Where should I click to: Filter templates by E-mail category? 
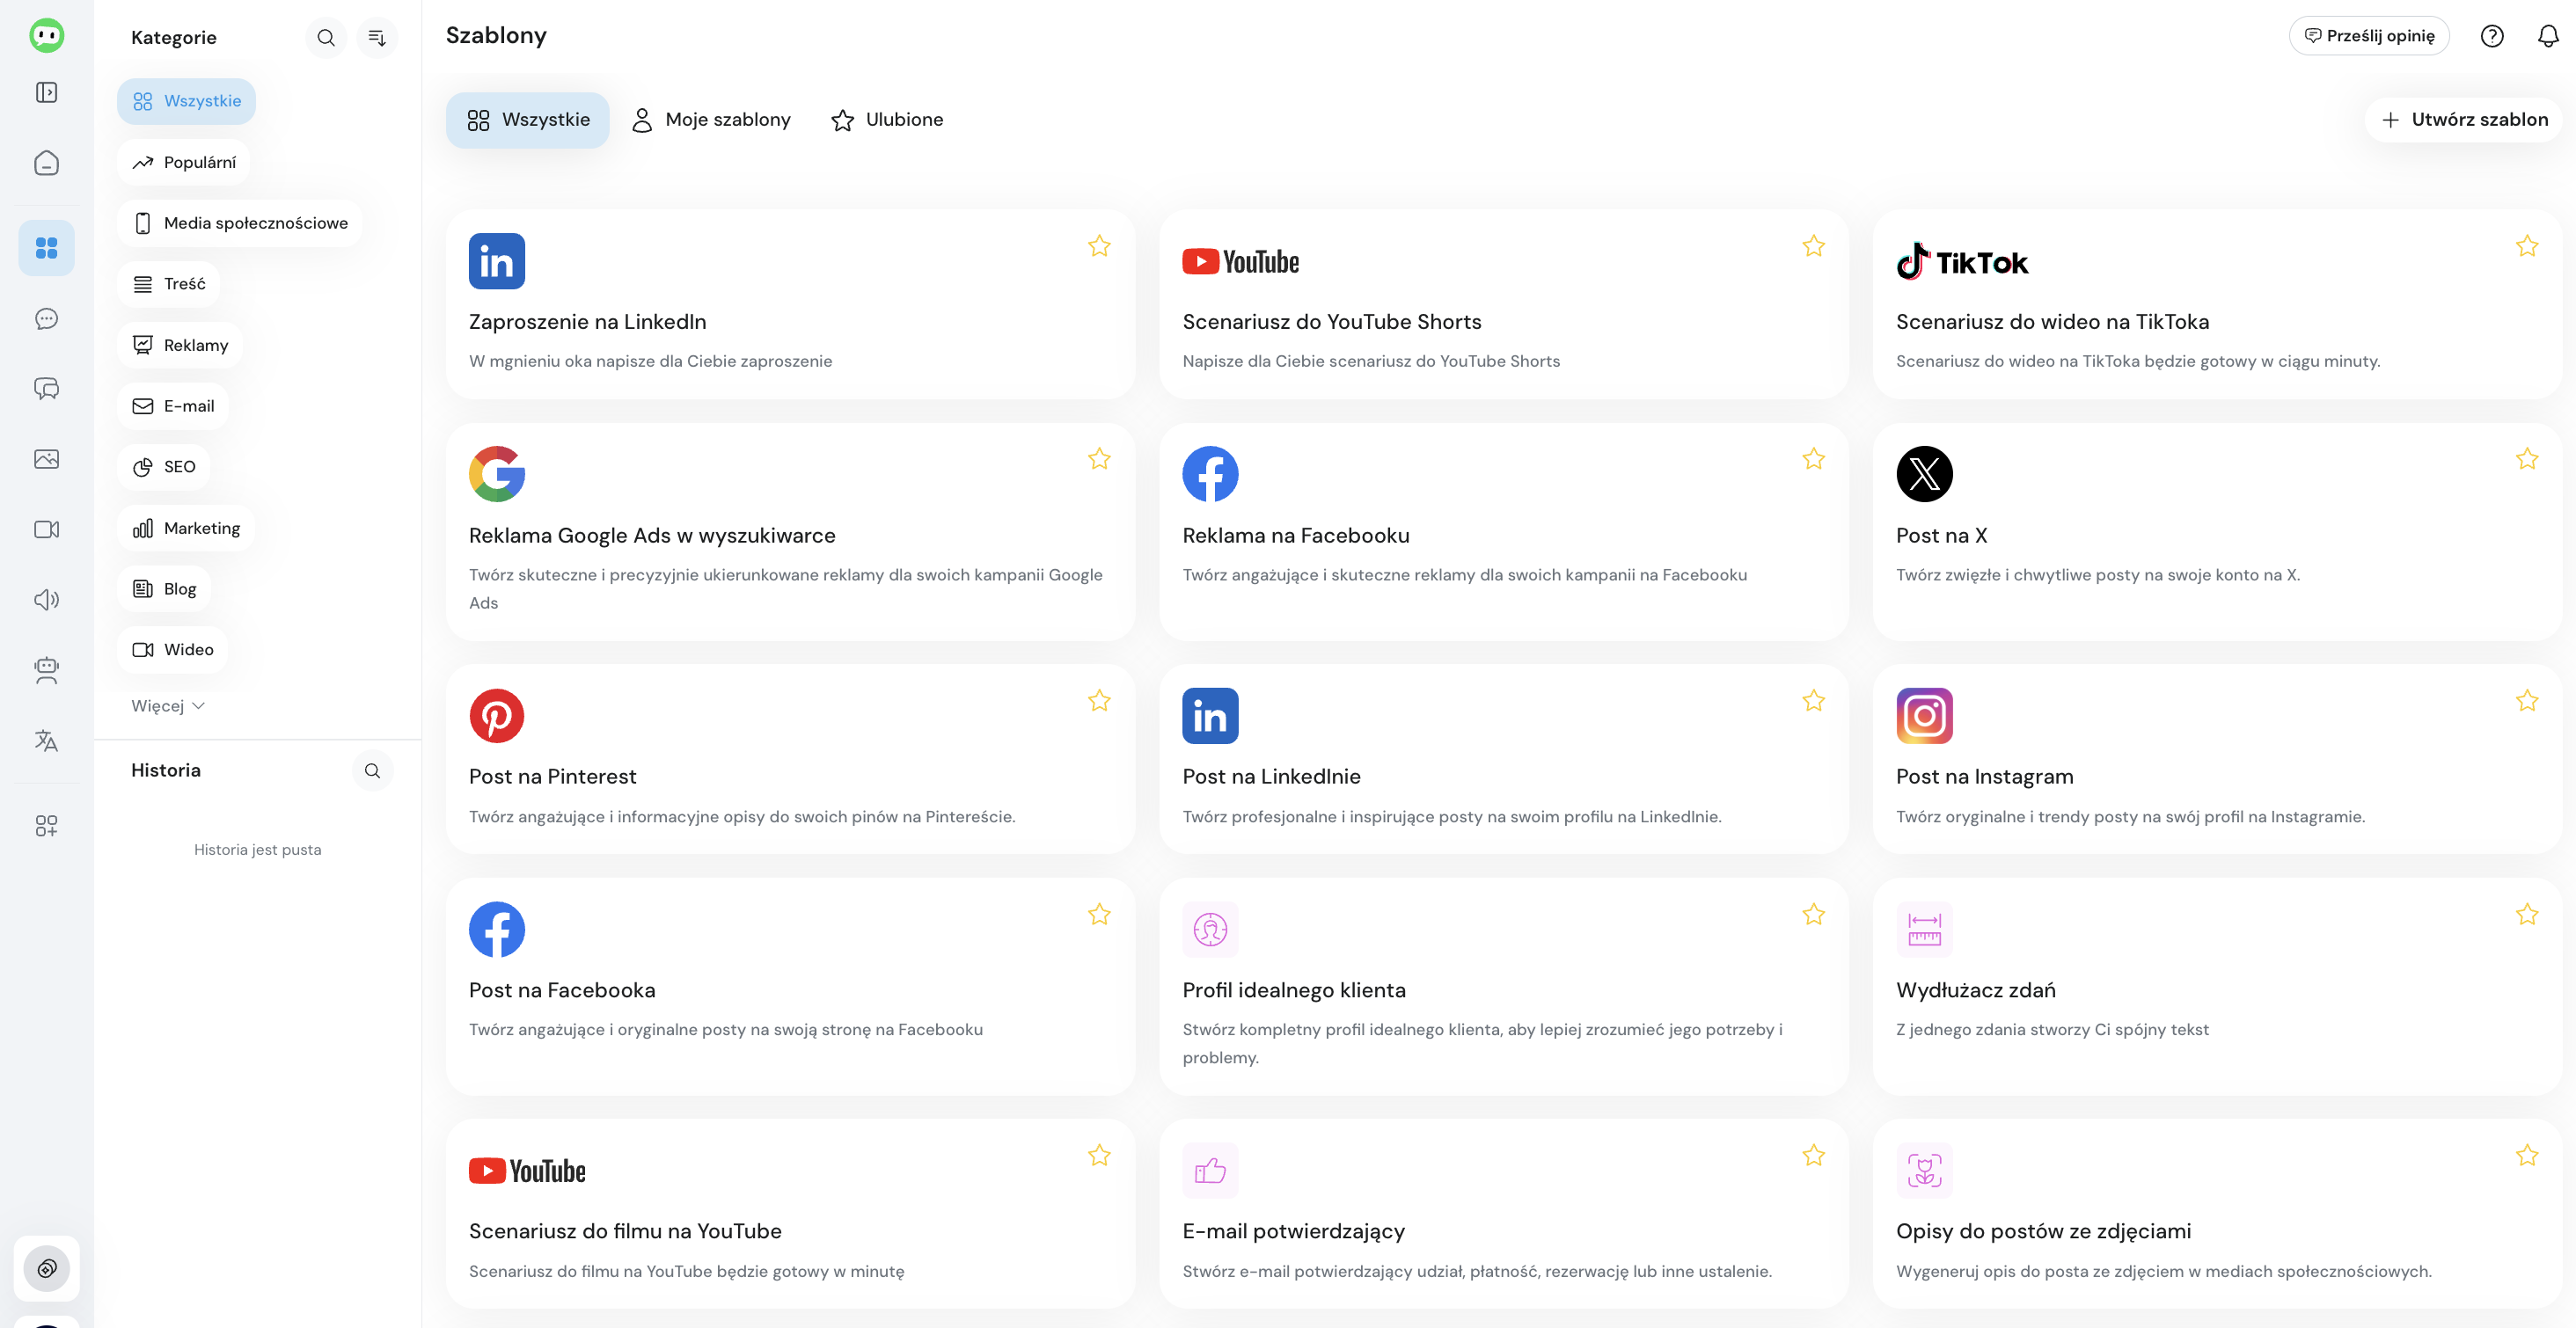(173, 406)
